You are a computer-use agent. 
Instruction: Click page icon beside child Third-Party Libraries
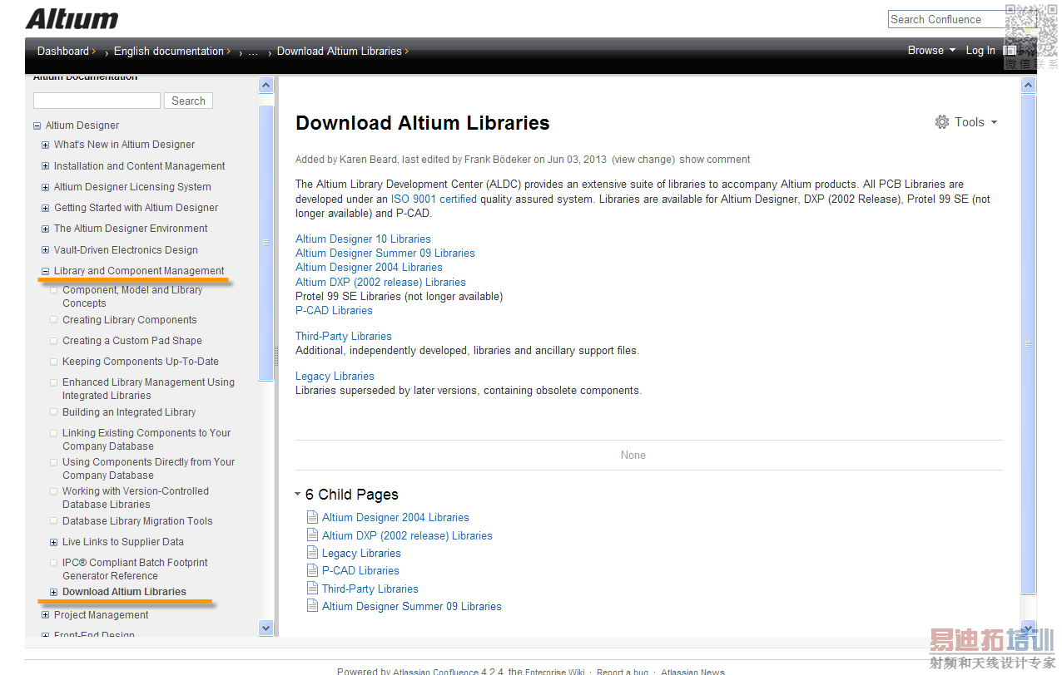313,589
